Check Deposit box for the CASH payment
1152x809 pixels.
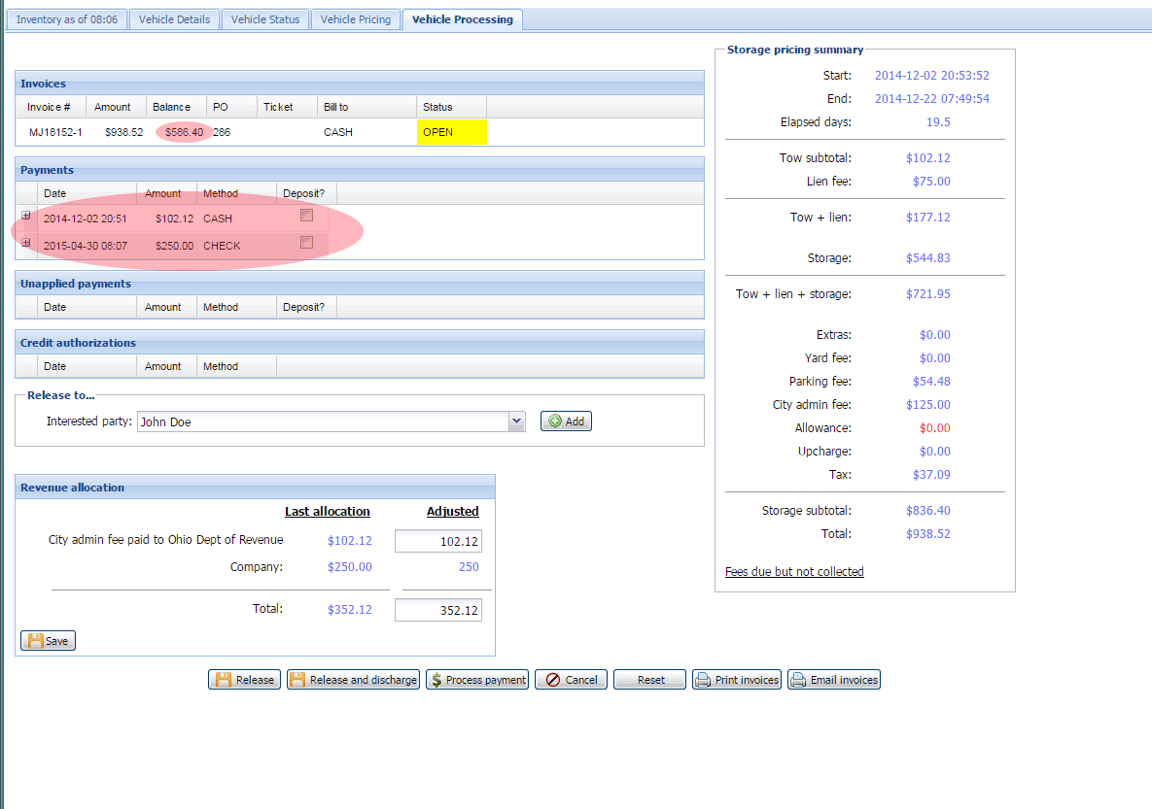pyautogui.click(x=306, y=215)
